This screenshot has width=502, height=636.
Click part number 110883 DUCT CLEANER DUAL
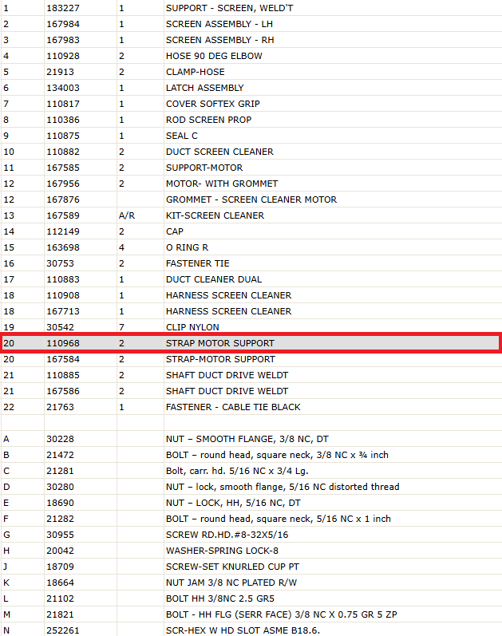[63, 279]
